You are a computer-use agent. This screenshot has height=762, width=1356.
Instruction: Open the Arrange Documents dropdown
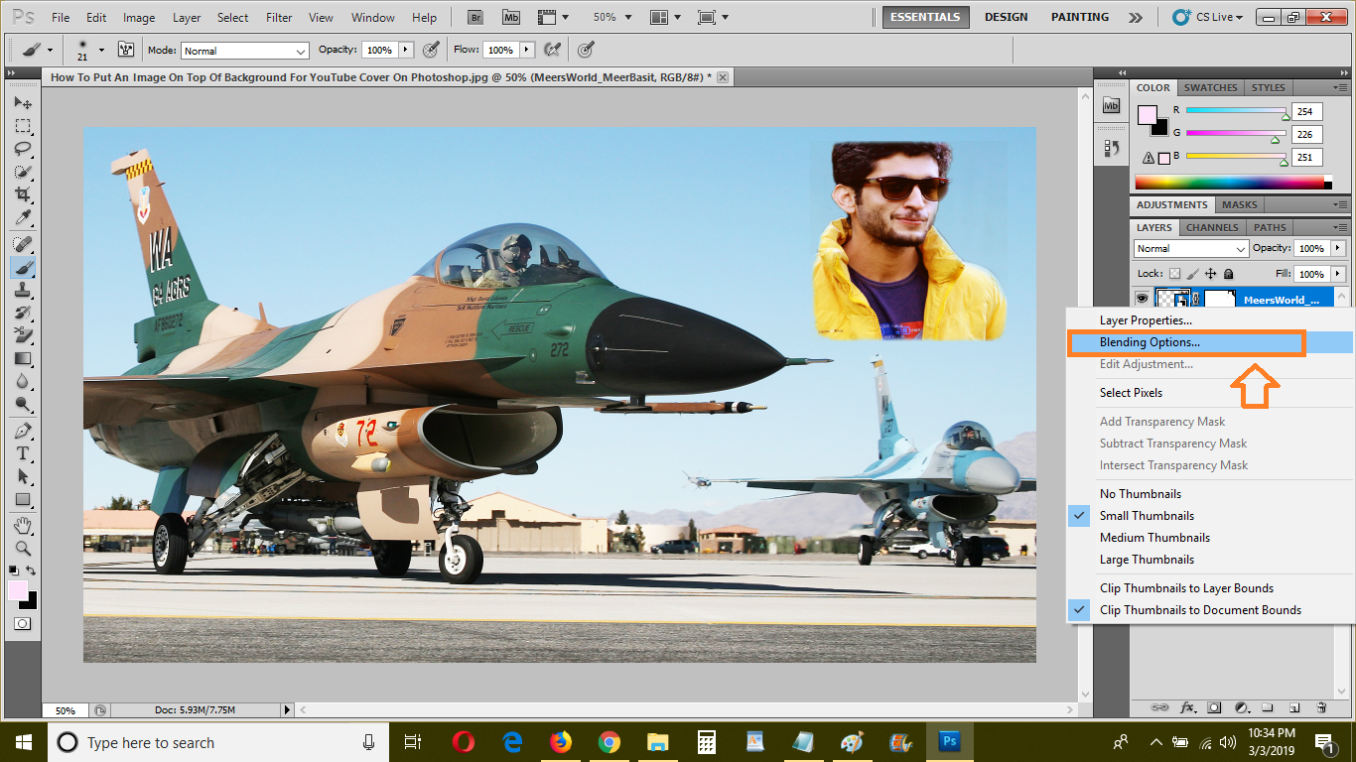pyautogui.click(x=666, y=17)
